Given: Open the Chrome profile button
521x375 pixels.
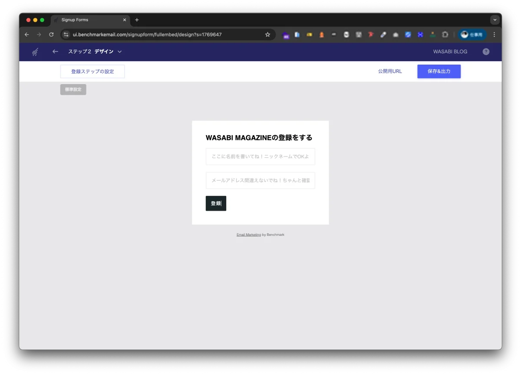Looking at the screenshot, I should coord(472,35).
